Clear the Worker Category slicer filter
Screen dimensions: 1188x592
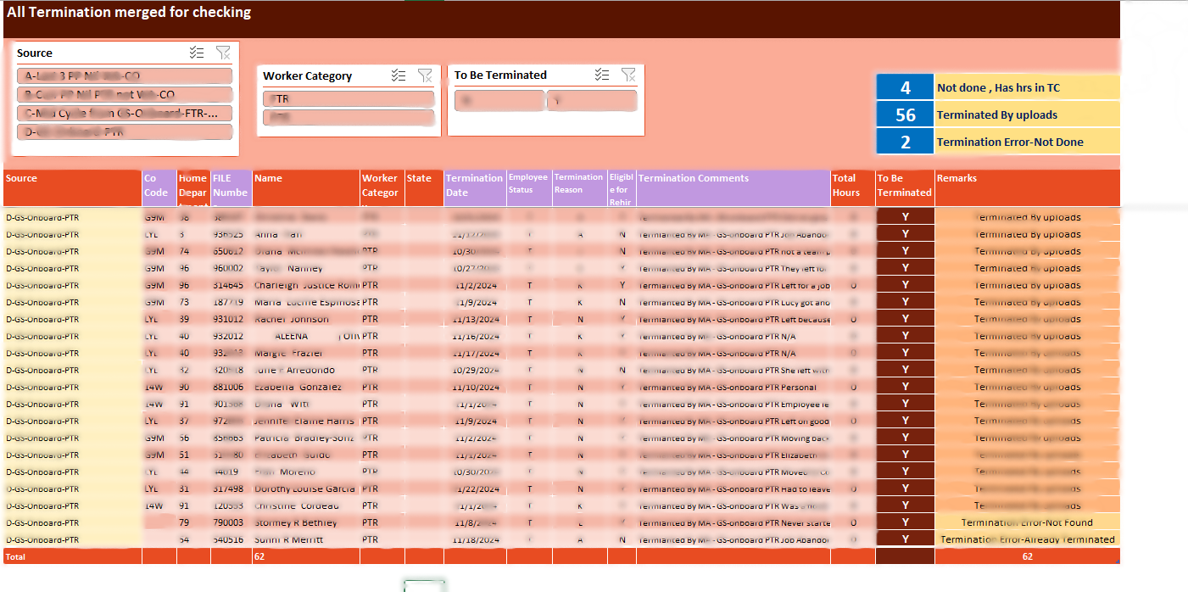[425, 75]
